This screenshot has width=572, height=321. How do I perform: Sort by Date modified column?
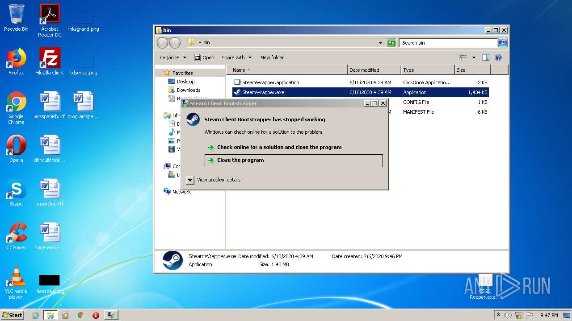coord(374,70)
